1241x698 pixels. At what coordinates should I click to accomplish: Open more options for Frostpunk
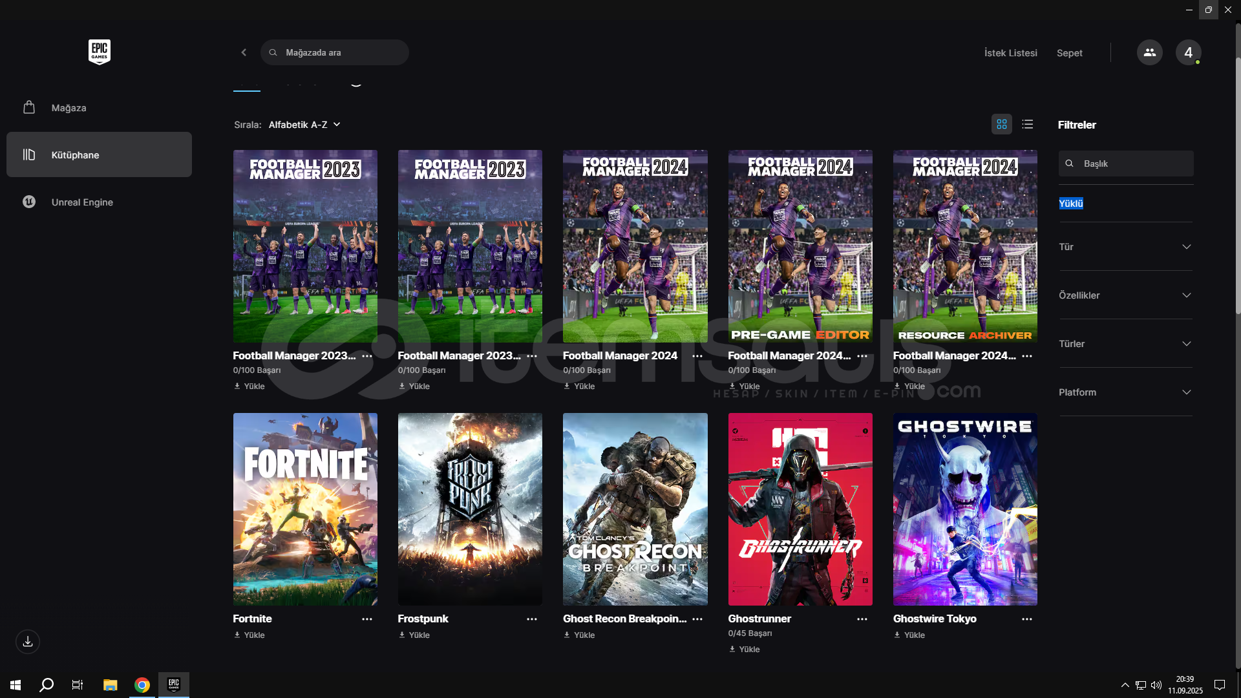[x=532, y=619]
